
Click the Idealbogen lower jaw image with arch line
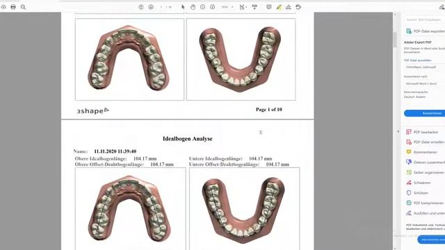(x=244, y=208)
